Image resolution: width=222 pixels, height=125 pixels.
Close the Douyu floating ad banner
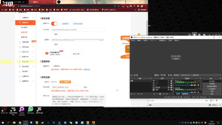tap(139, 34)
